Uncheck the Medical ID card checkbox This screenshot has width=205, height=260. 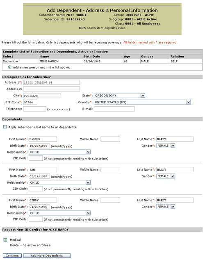tap(5, 240)
